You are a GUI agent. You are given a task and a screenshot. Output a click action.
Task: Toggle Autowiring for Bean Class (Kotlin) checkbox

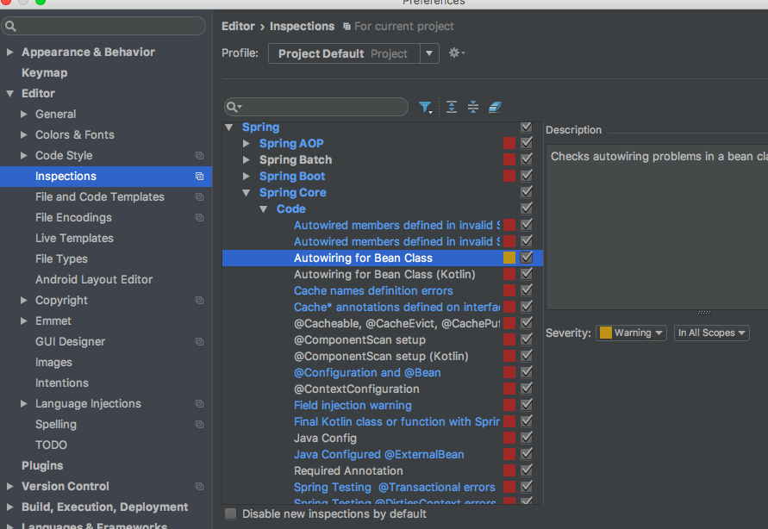pos(527,274)
